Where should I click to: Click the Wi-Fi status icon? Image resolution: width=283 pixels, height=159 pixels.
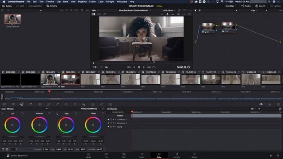222,2
